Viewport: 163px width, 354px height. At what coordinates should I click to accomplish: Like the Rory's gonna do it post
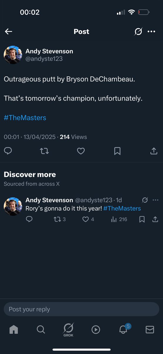click(88, 219)
